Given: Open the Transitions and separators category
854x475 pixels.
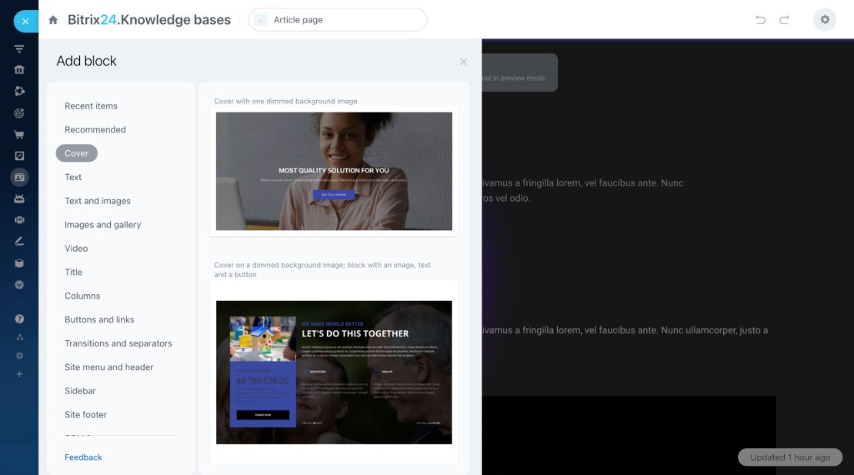Looking at the screenshot, I should click(118, 343).
